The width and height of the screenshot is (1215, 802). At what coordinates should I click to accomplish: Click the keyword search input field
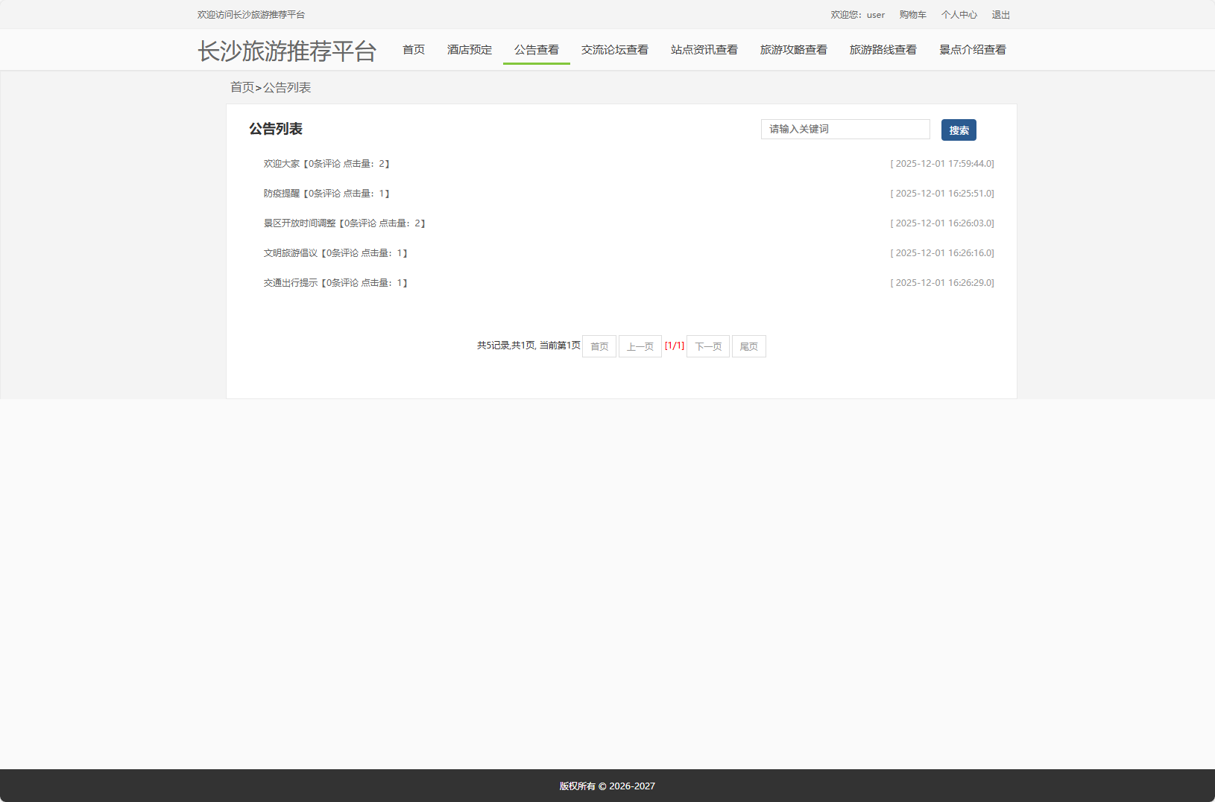pyautogui.click(x=845, y=129)
